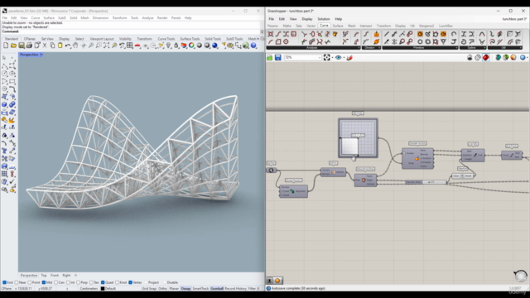Viewport: 530px width, 298px height.
Task: Toggle Ortho in Rhino status bar
Action: pos(162,289)
